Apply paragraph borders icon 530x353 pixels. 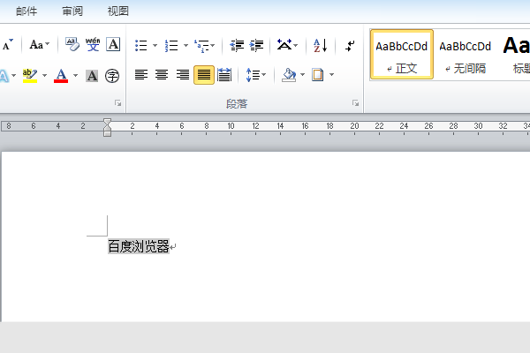coord(318,75)
